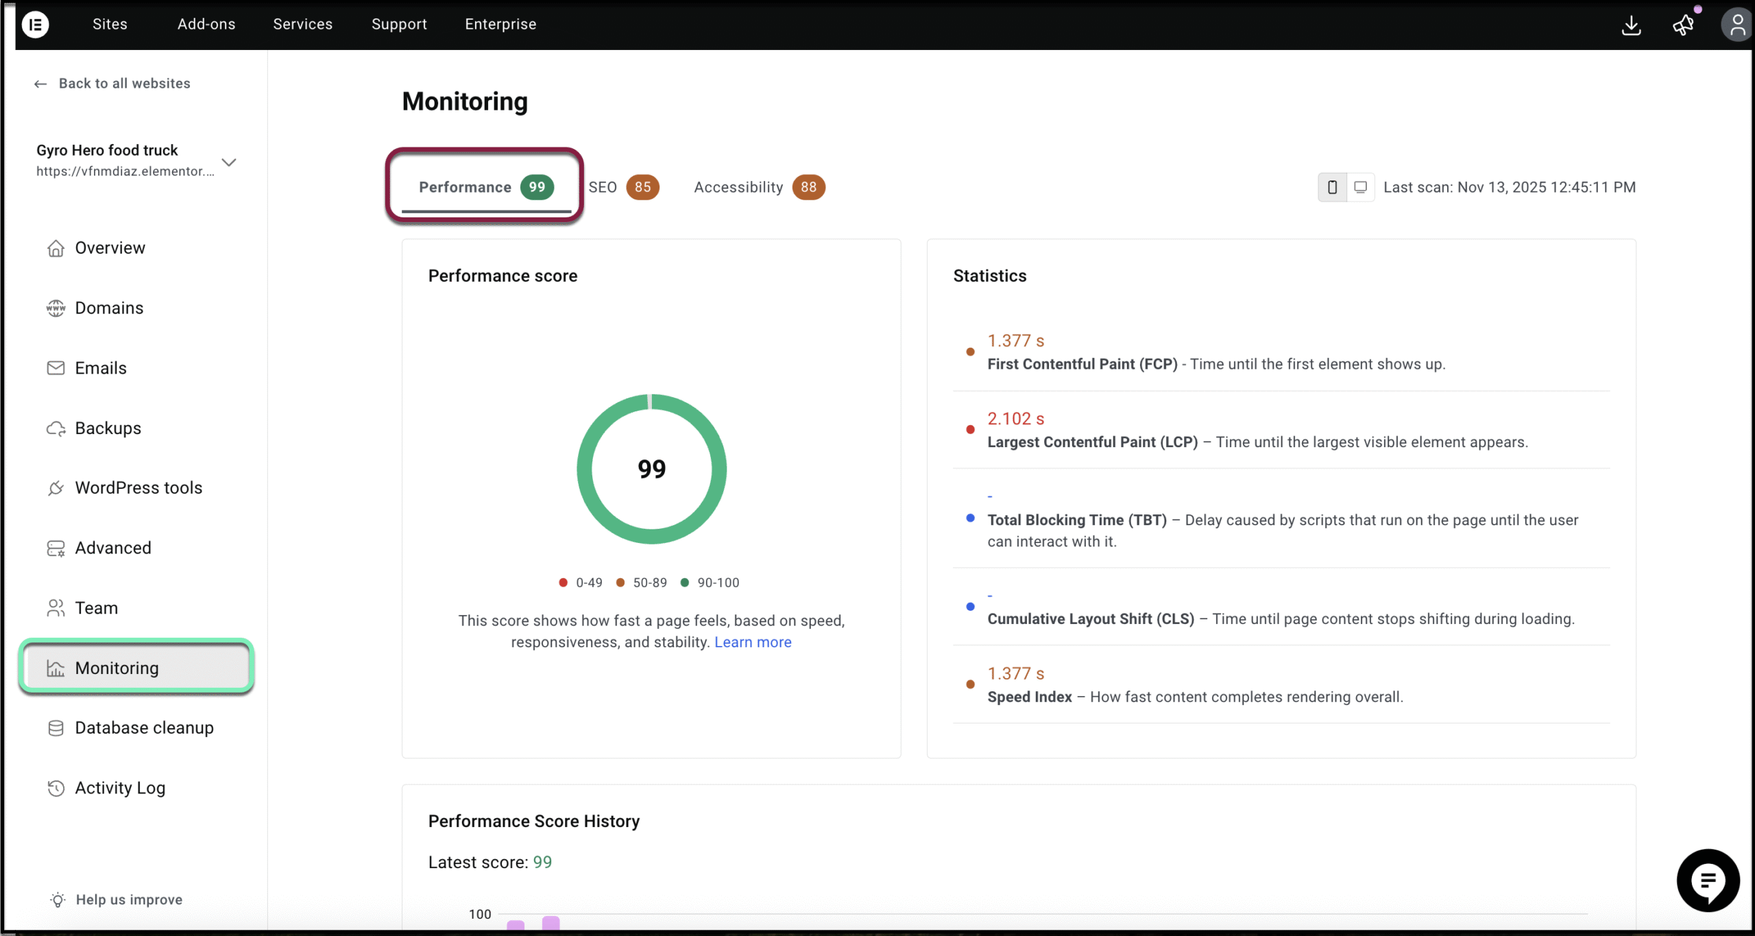The image size is (1755, 936).
Task: Switch scan view to desktop device
Action: [x=1361, y=187]
